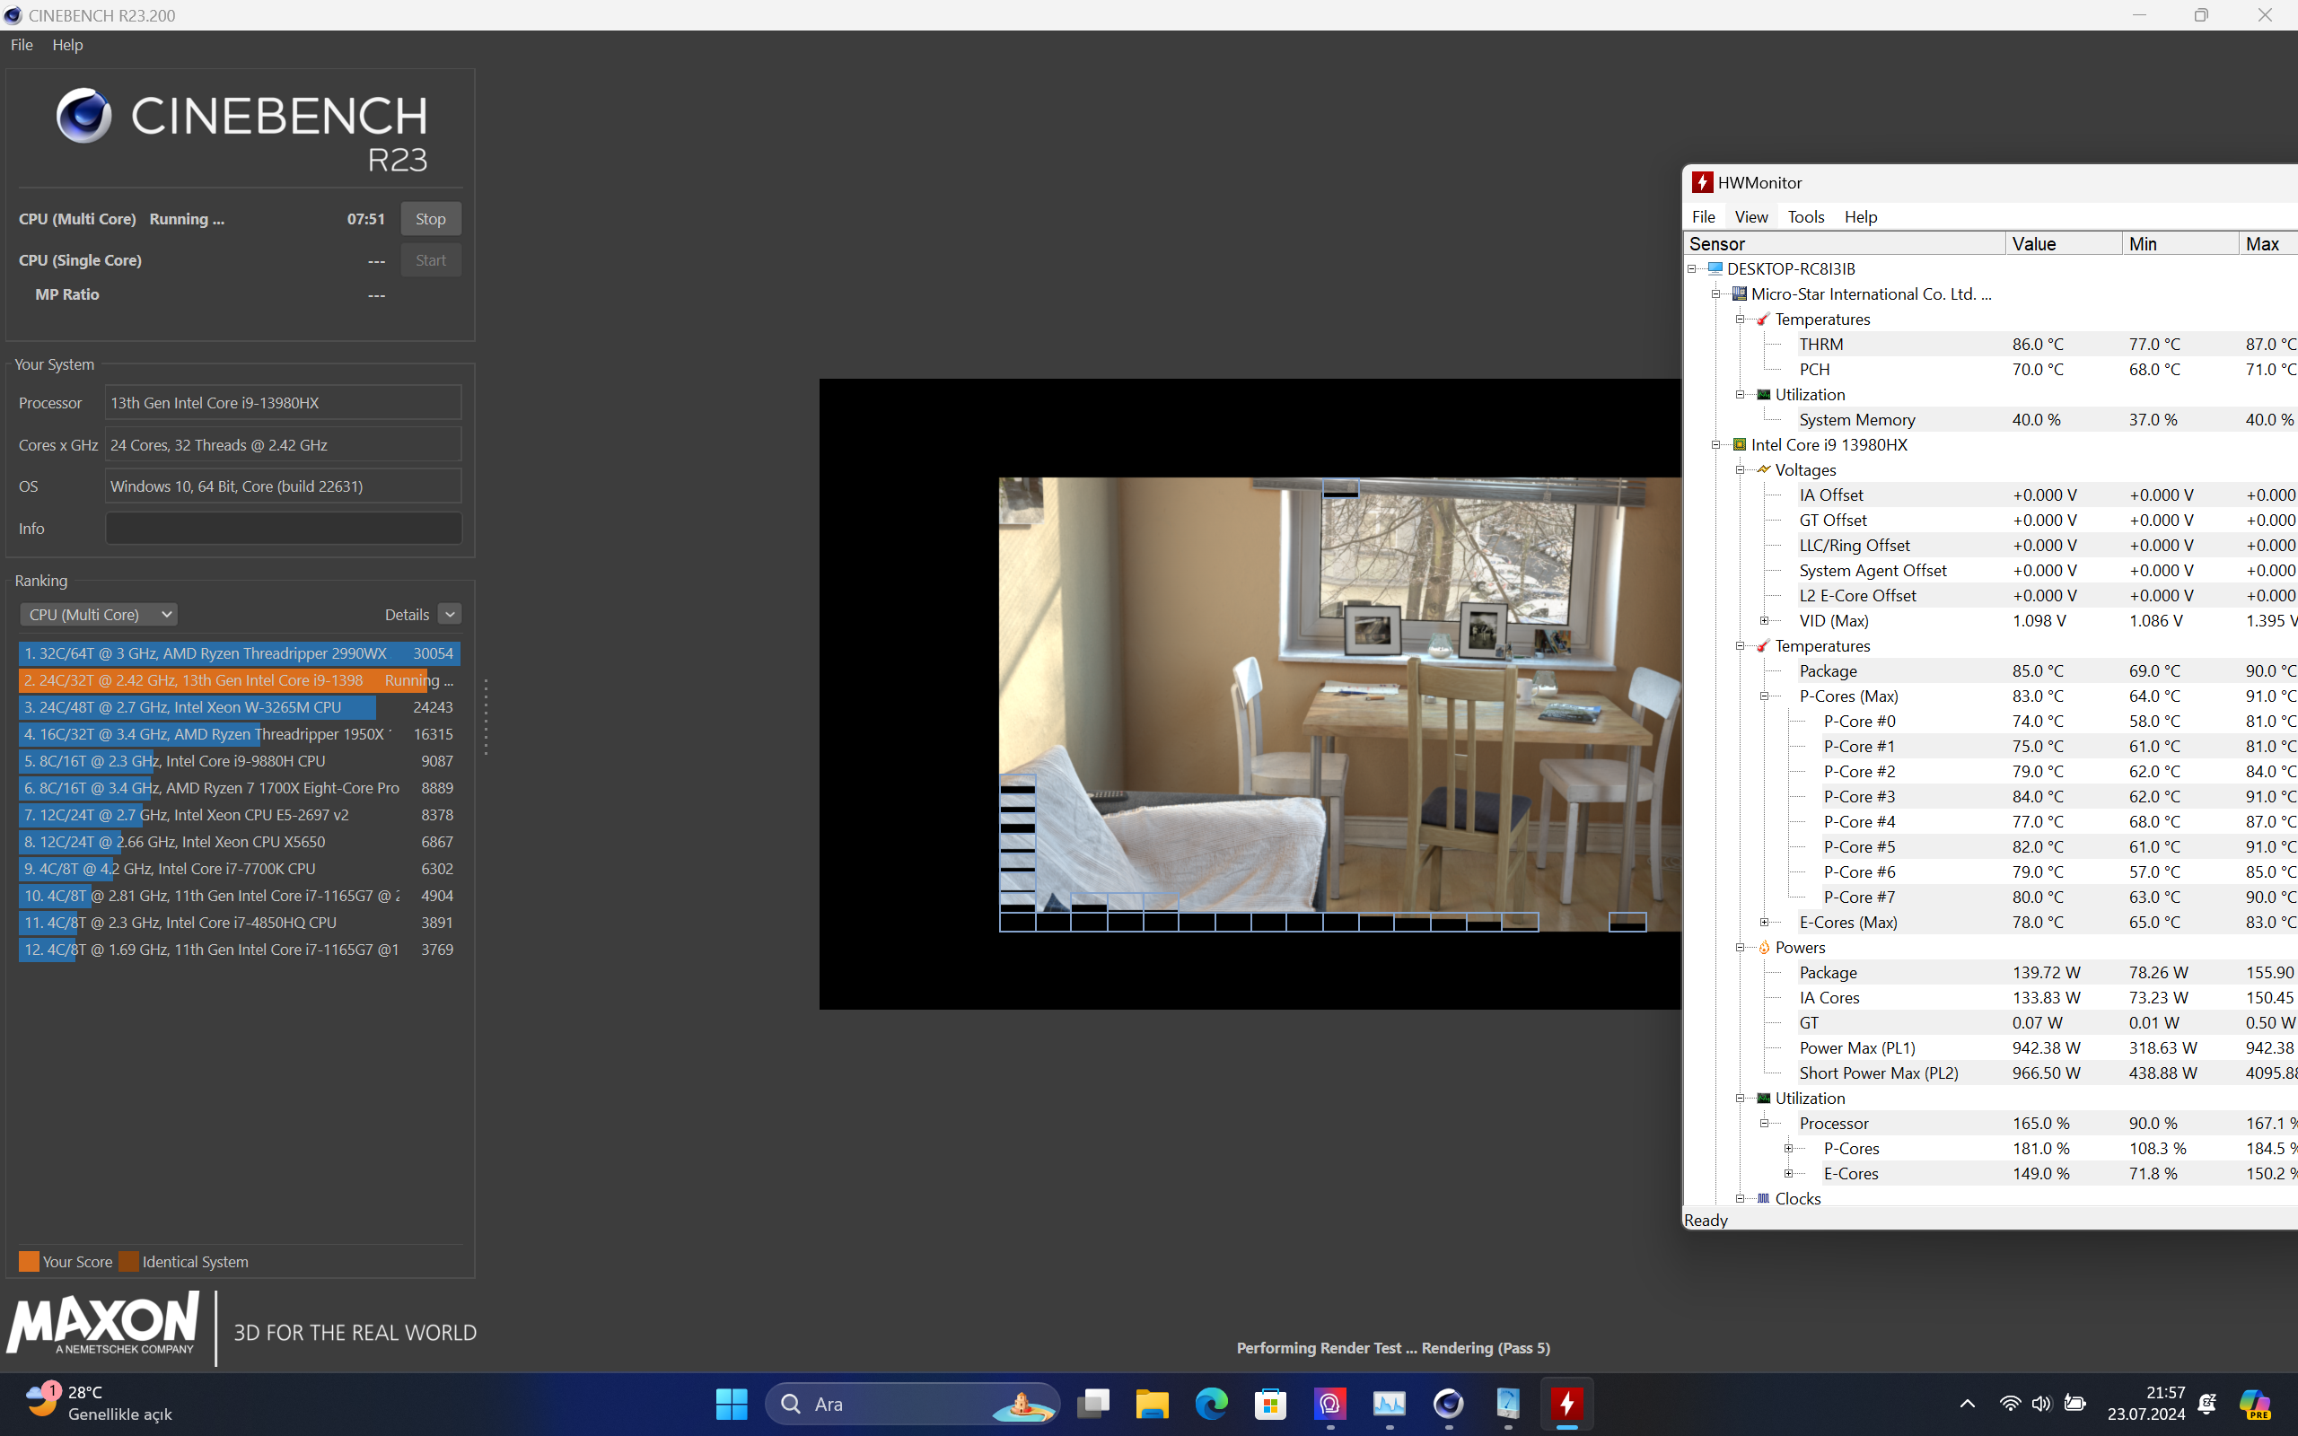The image size is (2298, 1436).
Task: Show hidden system tray icons
Action: click(1968, 1404)
